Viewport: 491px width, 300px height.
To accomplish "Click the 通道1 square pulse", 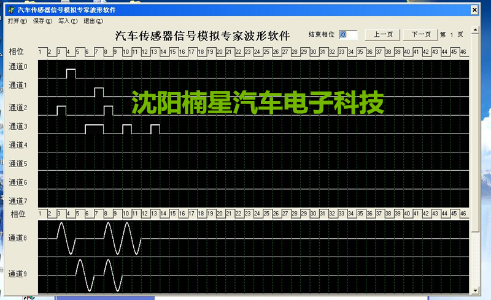I will (99, 92).
